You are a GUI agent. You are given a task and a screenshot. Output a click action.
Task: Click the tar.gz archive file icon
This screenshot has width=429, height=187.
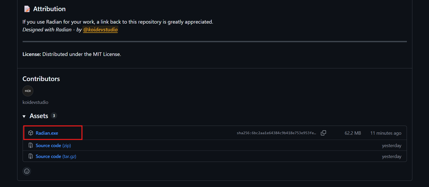click(x=31, y=156)
